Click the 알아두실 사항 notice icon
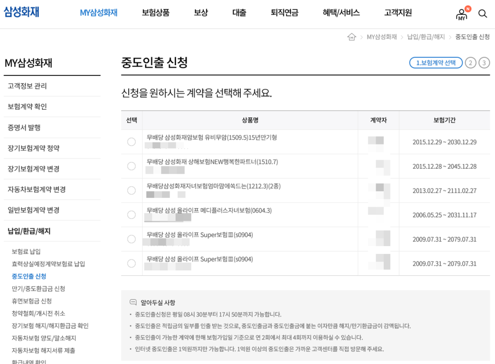 coord(133,302)
